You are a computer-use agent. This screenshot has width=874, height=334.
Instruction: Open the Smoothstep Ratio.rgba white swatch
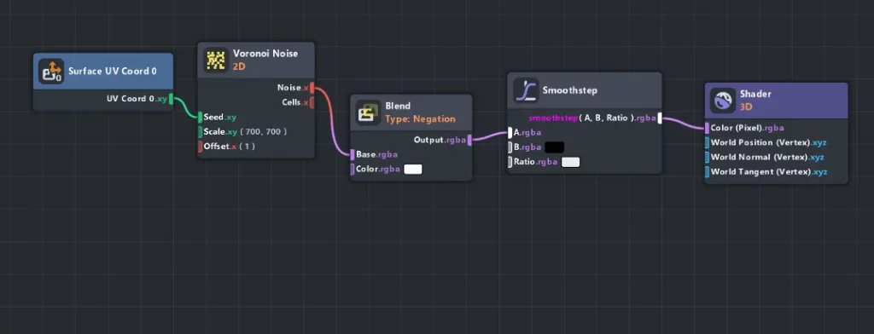570,162
